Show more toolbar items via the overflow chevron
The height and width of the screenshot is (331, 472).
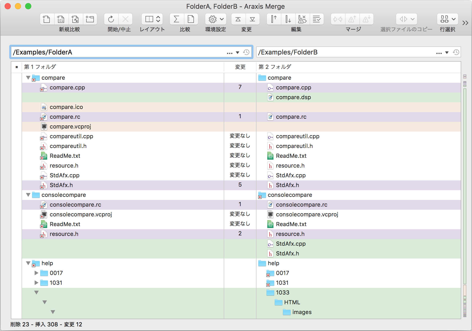pyautogui.click(x=465, y=23)
